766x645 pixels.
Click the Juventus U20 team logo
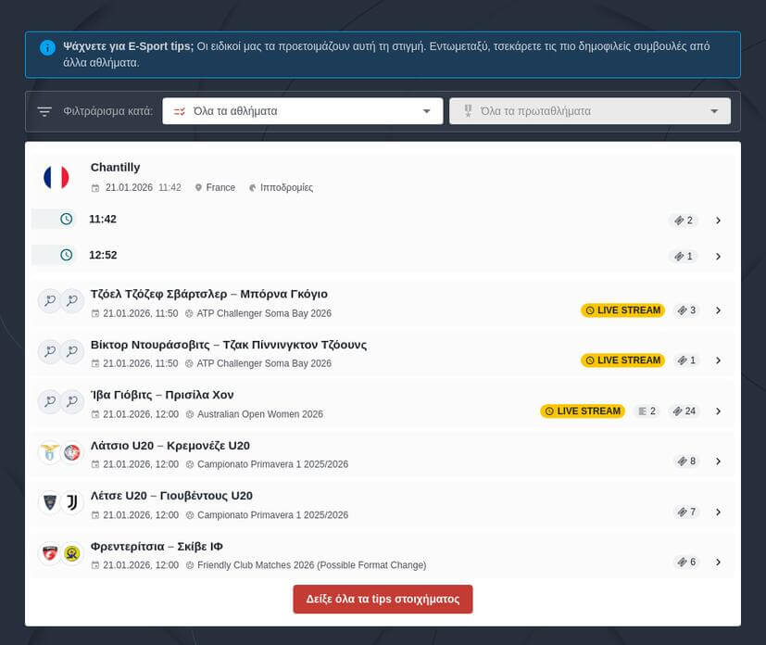point(72,503)
